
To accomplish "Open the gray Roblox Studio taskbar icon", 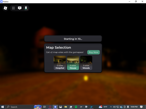I will tap(86, 107).
